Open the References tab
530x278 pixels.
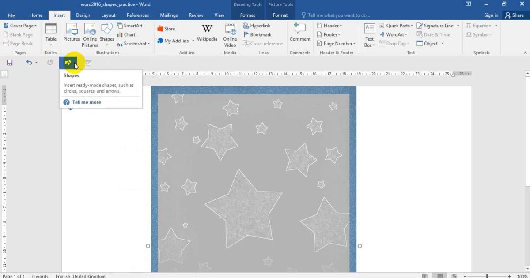click(x=138, y=15)
